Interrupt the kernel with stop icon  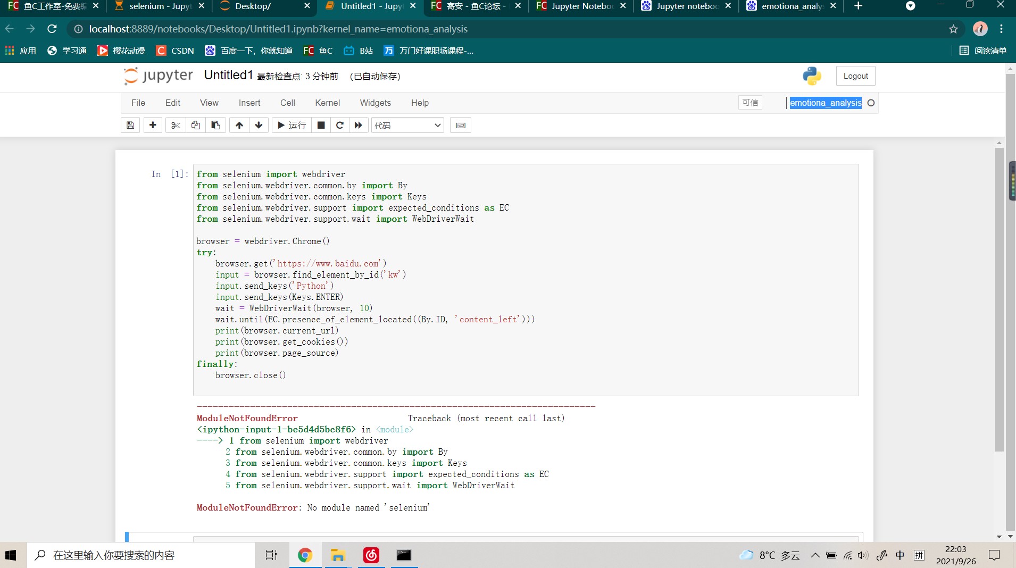[x=321, y=126]
